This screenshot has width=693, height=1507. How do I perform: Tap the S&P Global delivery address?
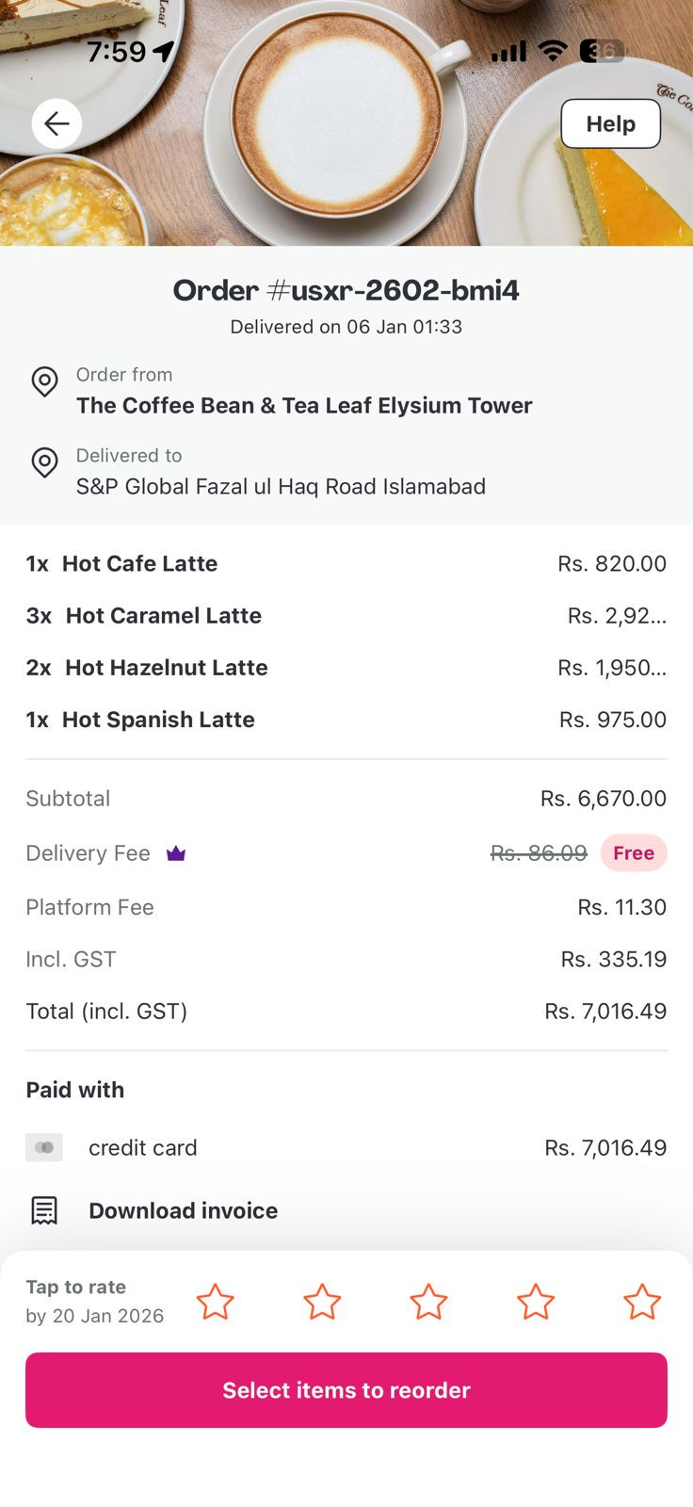(x=281, y=486)
